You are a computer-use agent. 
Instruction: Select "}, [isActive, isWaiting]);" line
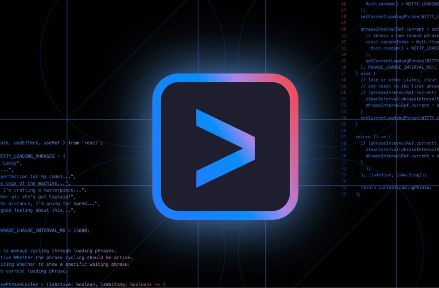point(394,175)
